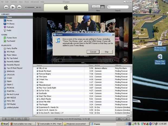Sort songs by Album column header
168x126 pixels.
tap(122, 66)
